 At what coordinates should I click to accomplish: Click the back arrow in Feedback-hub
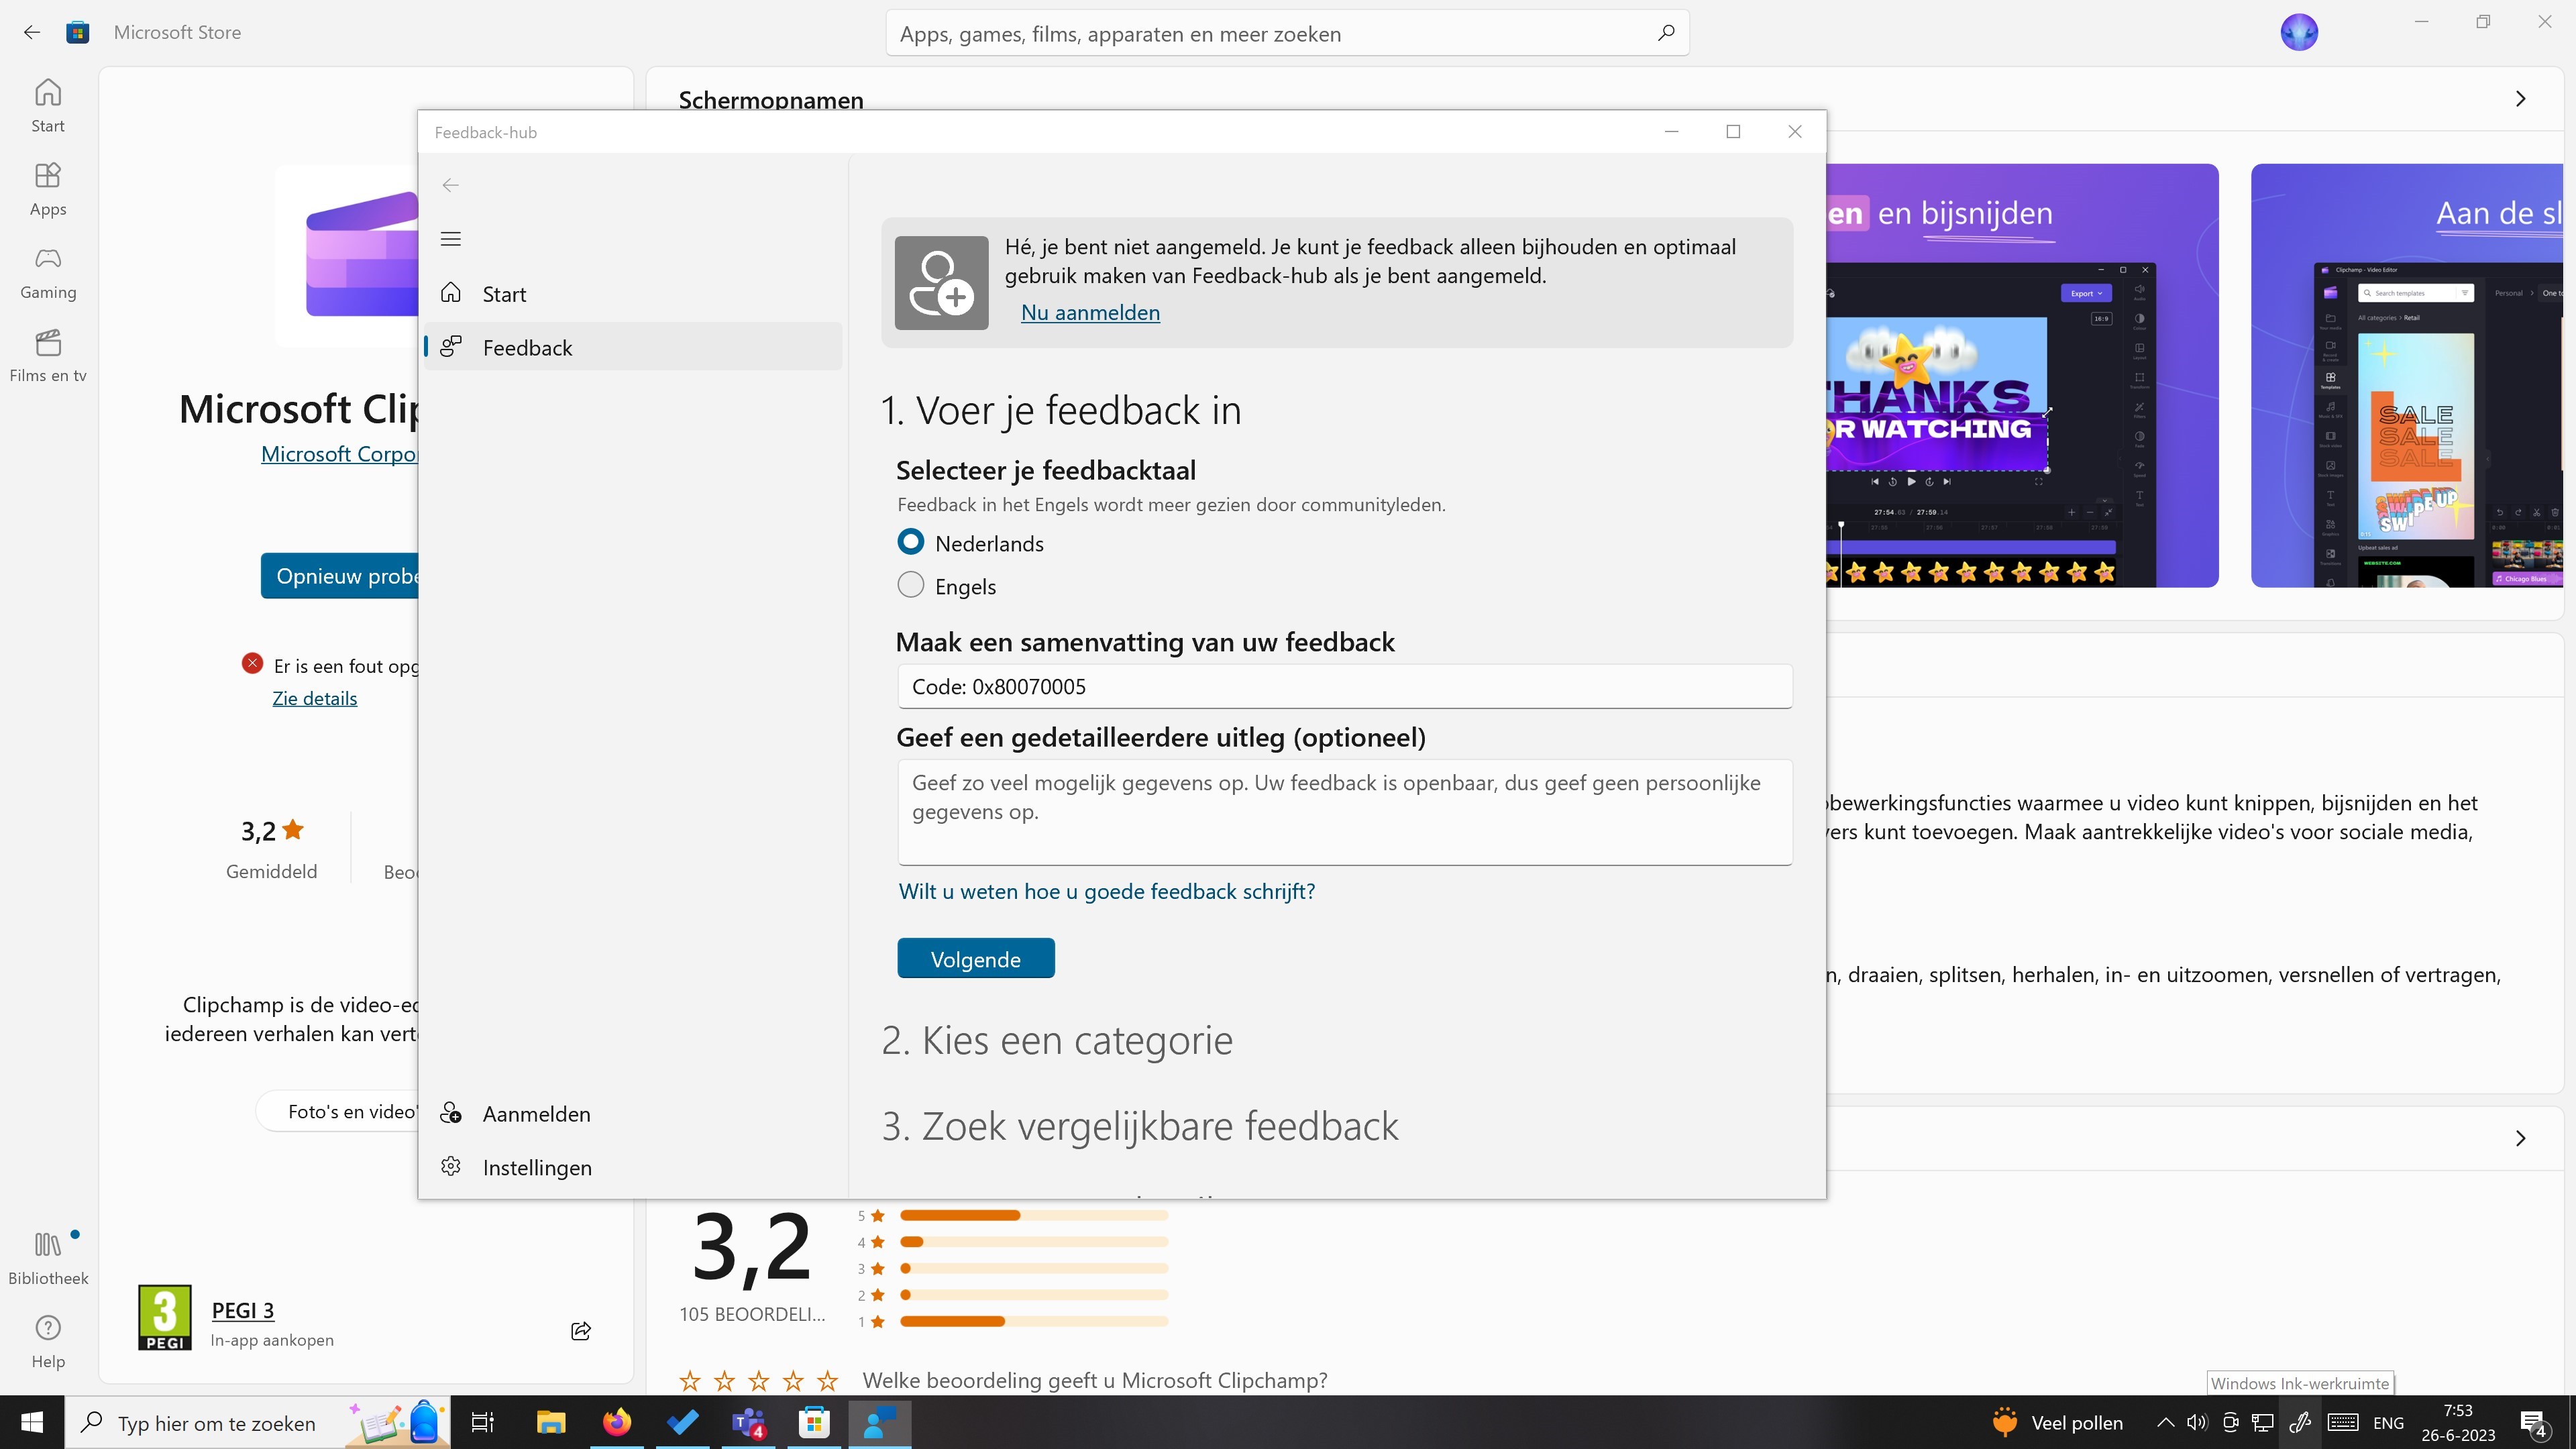click(x=451, y=185)
